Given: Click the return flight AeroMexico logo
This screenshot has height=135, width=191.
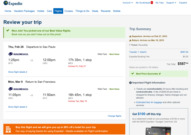Looking at the screenshot, I should 18,89.
